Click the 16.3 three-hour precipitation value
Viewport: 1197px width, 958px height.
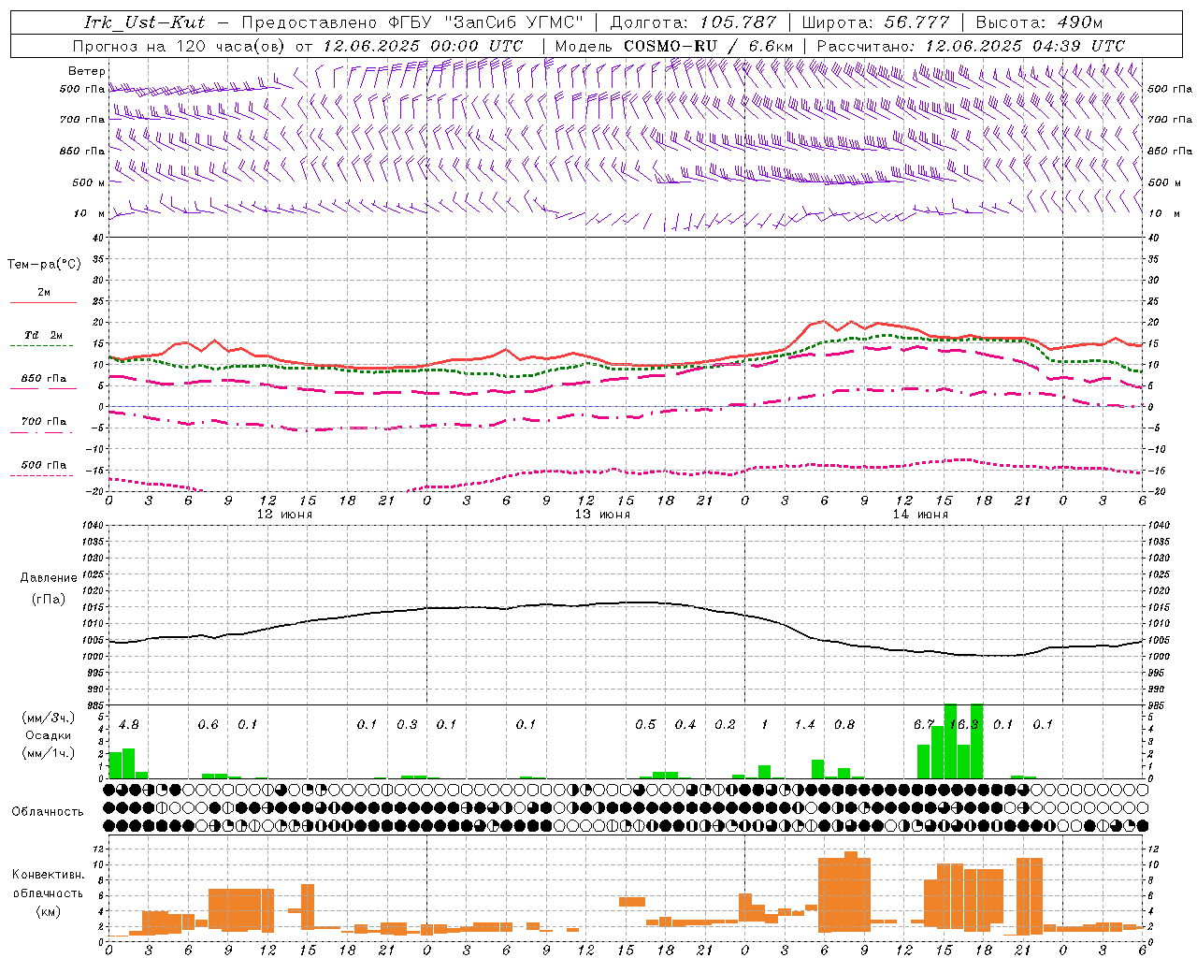click(964, 724)
